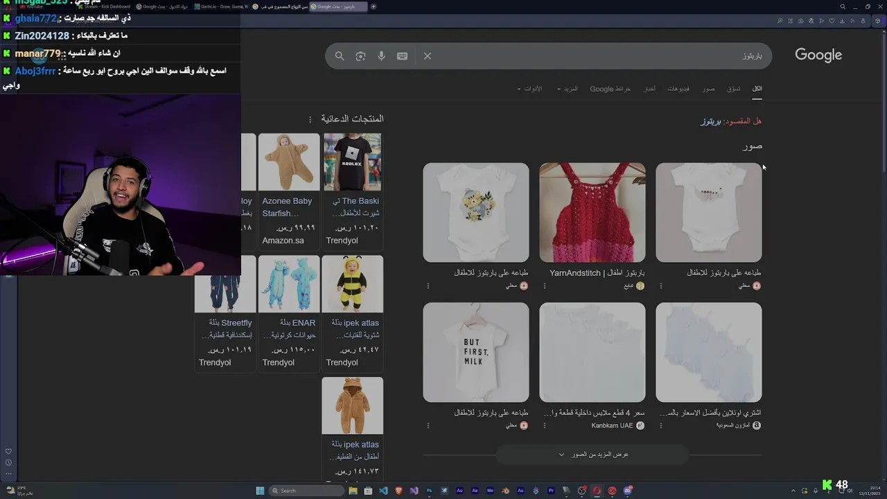
Task: Open the Streetfly product listing
Action: (x=227, y=329)
